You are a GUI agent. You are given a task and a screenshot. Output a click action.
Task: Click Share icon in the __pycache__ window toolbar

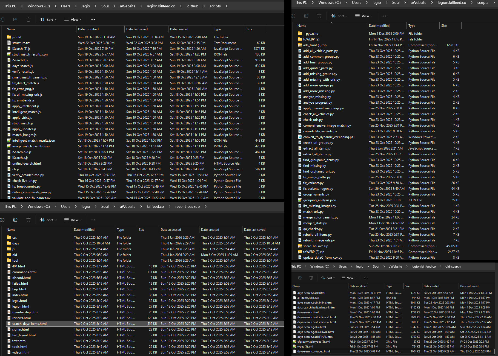306,16
